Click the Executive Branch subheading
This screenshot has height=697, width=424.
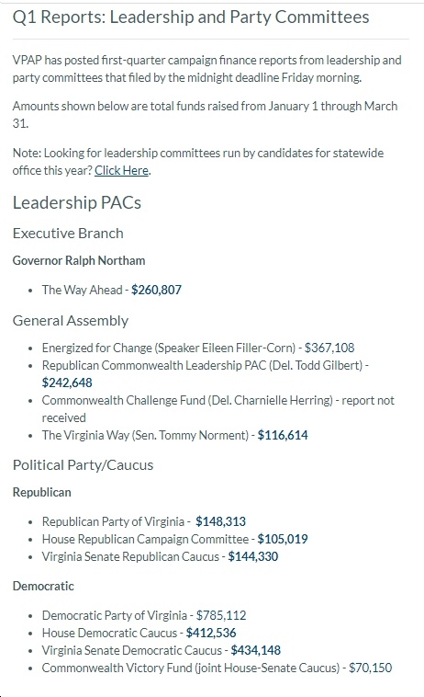coord(68,234)
